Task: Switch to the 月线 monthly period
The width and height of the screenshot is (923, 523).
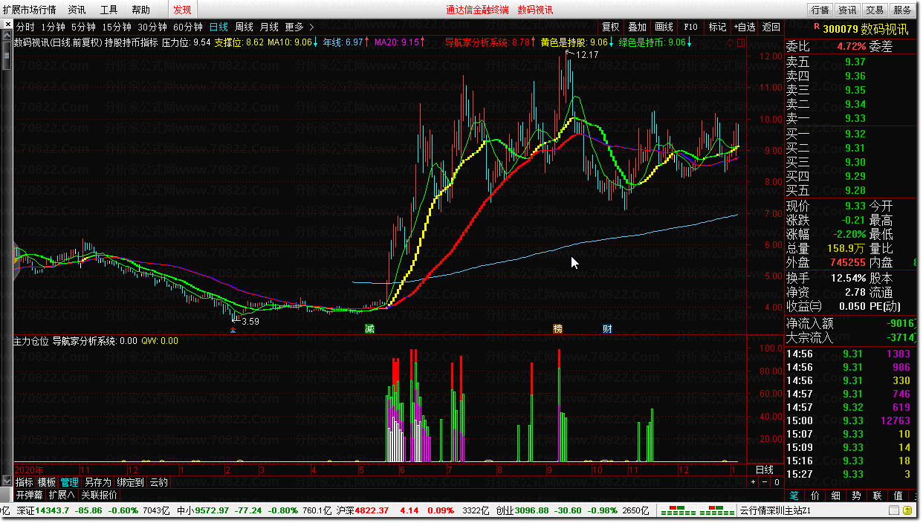Action: (269, 27)
